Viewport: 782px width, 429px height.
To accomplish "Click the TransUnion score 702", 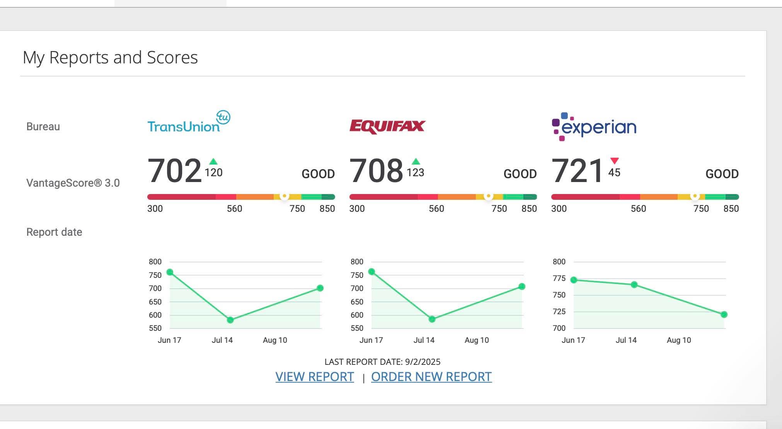I will click(x=174, y=170).
